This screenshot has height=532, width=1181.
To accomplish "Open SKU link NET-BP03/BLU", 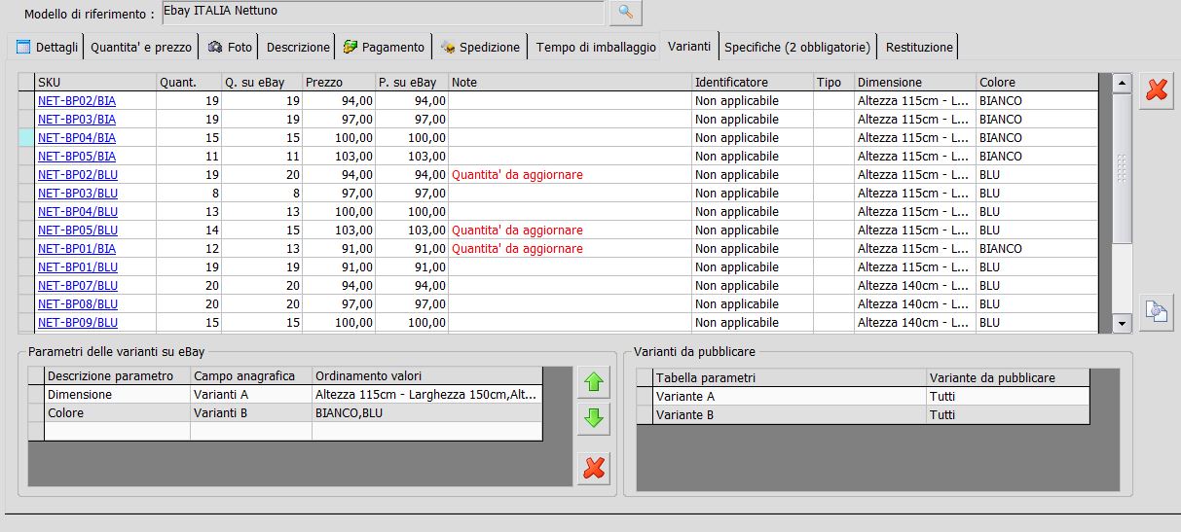I will tap(78, 193).
